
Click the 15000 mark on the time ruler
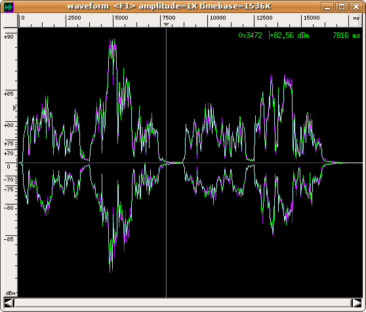(312, 18)
